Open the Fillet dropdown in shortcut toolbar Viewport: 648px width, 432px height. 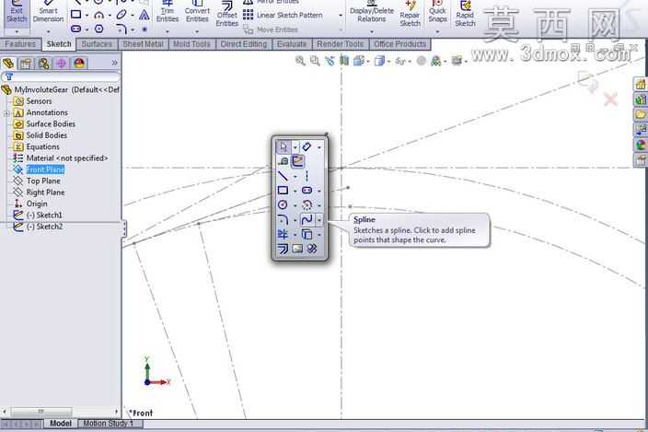pos(295,220)
